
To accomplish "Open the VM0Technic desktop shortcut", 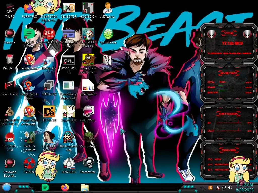I will (108, 8).
